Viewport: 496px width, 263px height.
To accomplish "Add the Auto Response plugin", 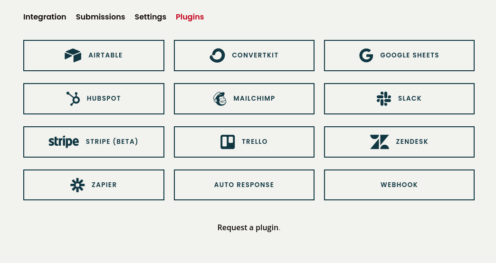I will [244, 185].
